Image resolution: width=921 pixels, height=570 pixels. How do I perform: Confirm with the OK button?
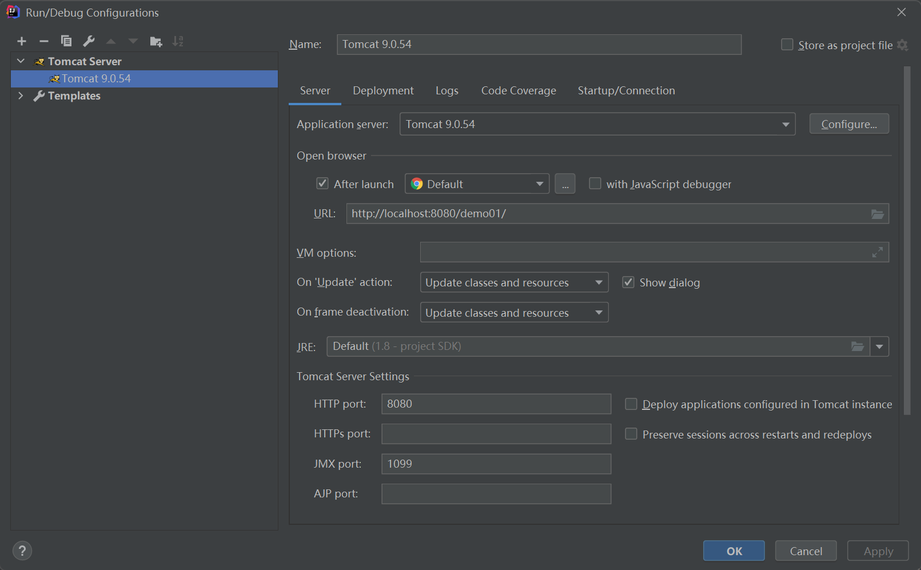tap(734, 551)
